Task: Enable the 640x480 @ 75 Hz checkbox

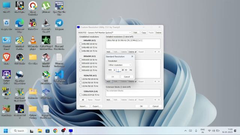Action: pyautogui.click(x=81, y=51)
